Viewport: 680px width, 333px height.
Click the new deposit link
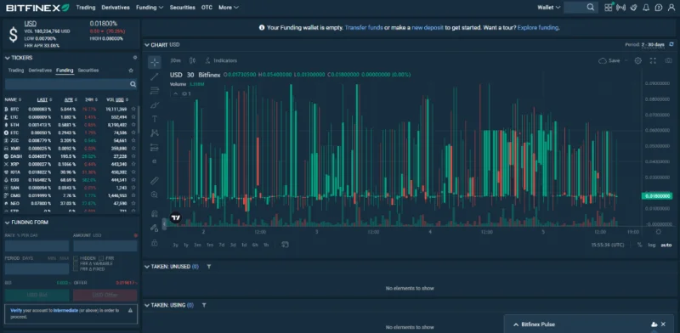click(428, 27)
